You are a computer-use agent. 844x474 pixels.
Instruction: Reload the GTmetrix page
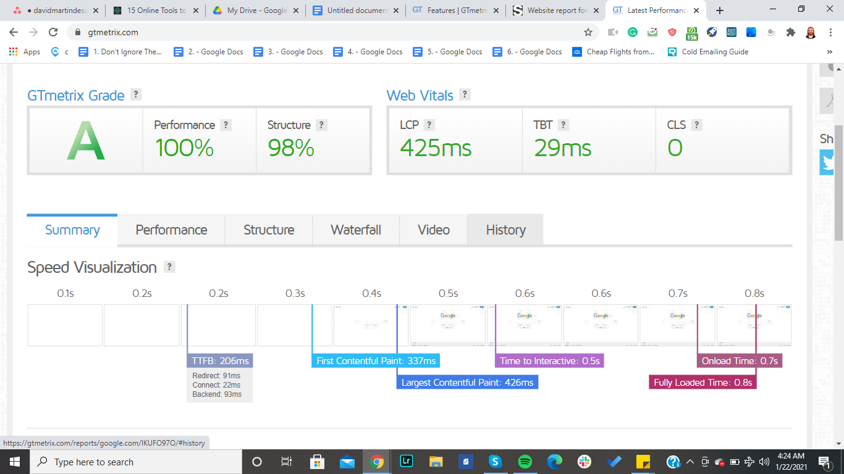pos(53,32)
